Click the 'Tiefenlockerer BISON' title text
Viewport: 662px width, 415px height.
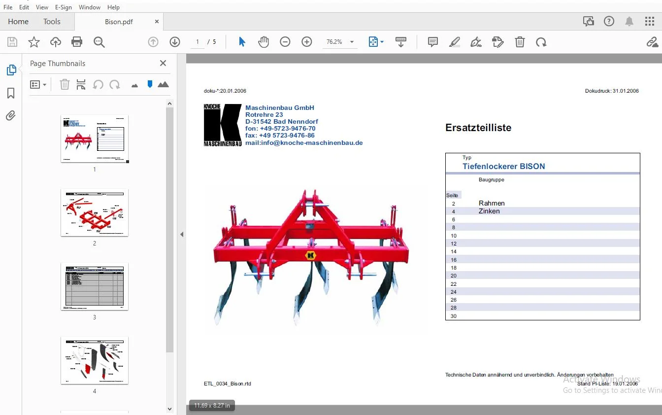pos(504,167)
